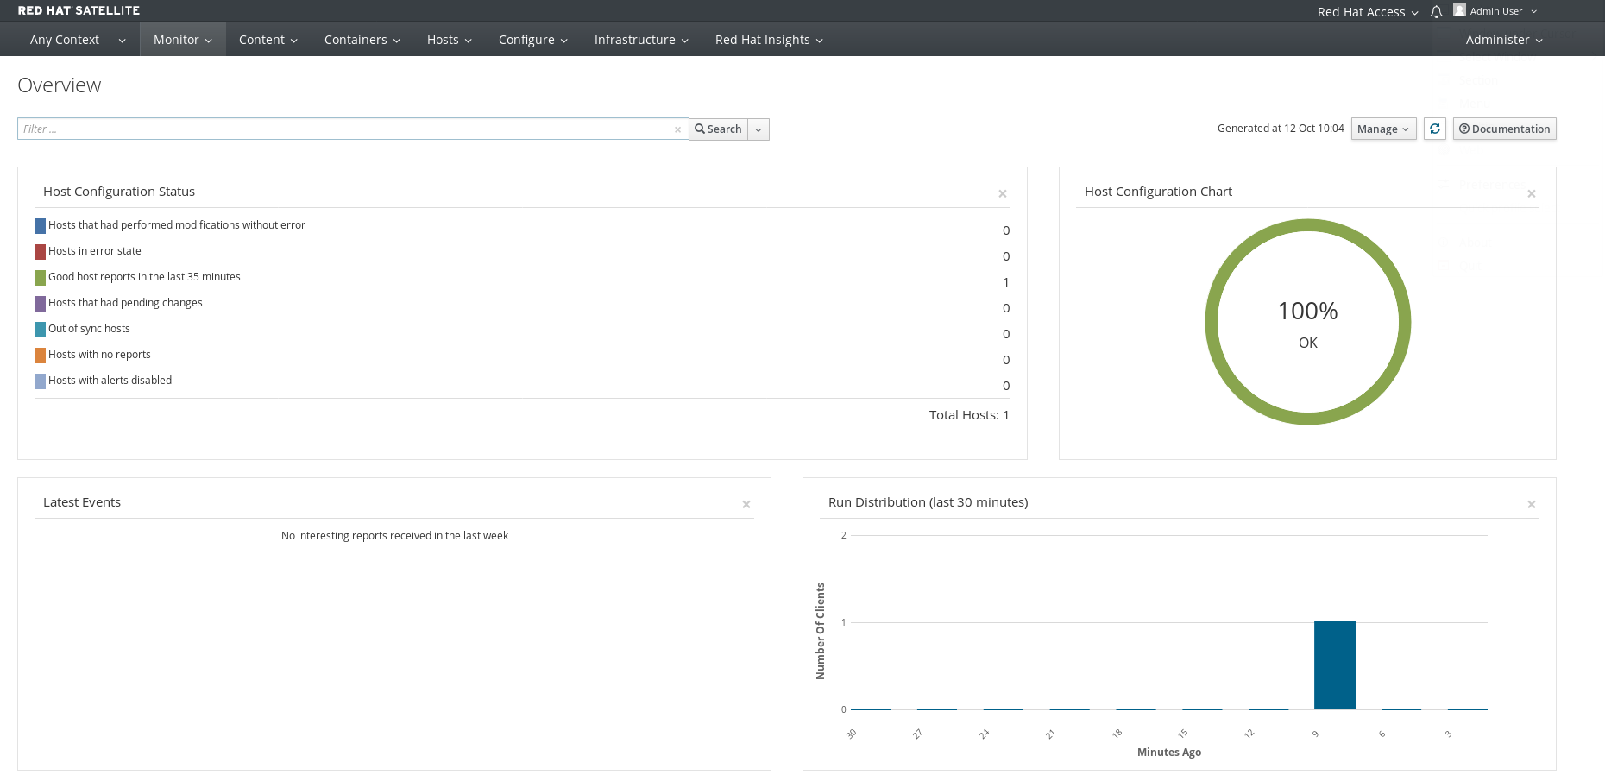This screenshot has width=1605, height=775.
Task: Click purple swatch for pending changes
Action: click(x=40, y=304)
